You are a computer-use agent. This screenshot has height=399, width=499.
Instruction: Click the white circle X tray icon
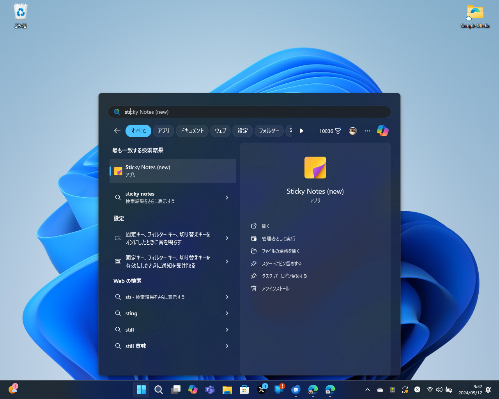click(417, 390)
